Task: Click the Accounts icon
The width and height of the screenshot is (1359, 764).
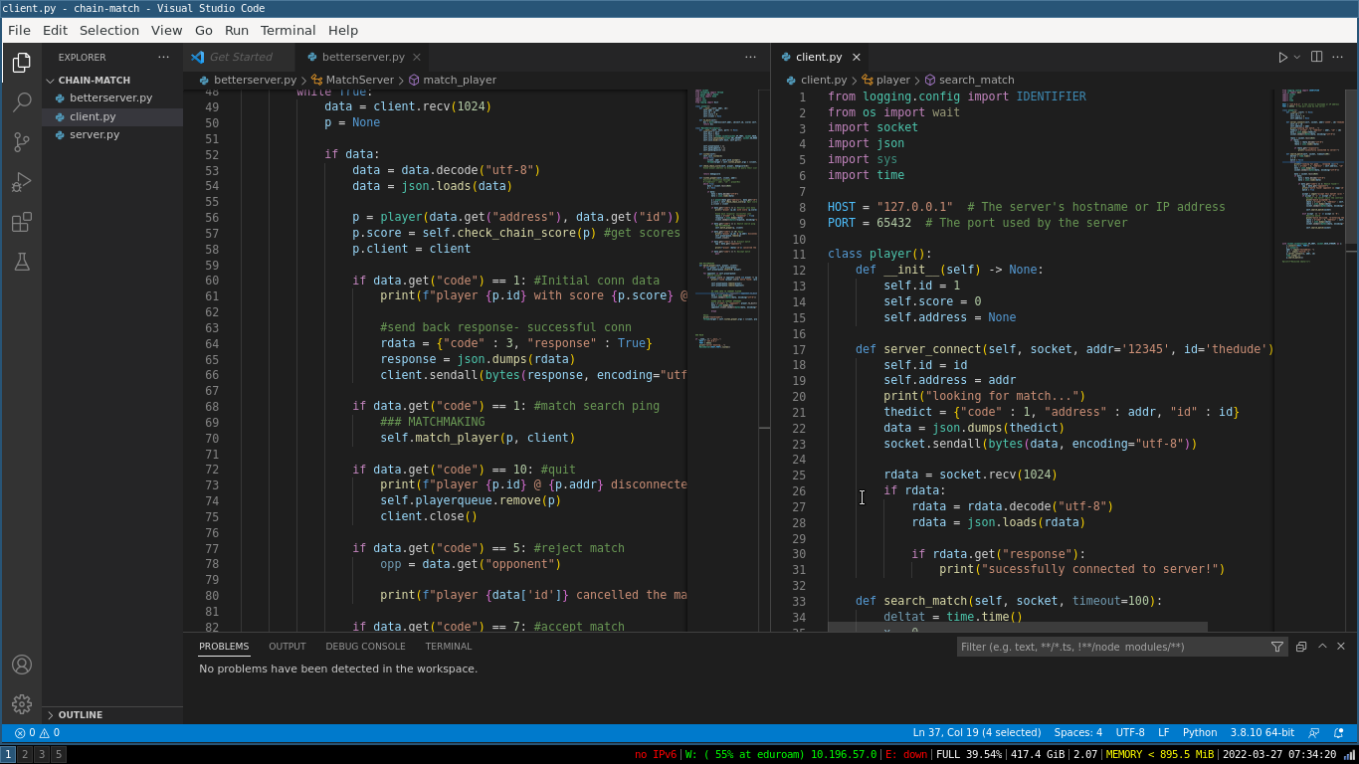Action: (x=21, y=665)
